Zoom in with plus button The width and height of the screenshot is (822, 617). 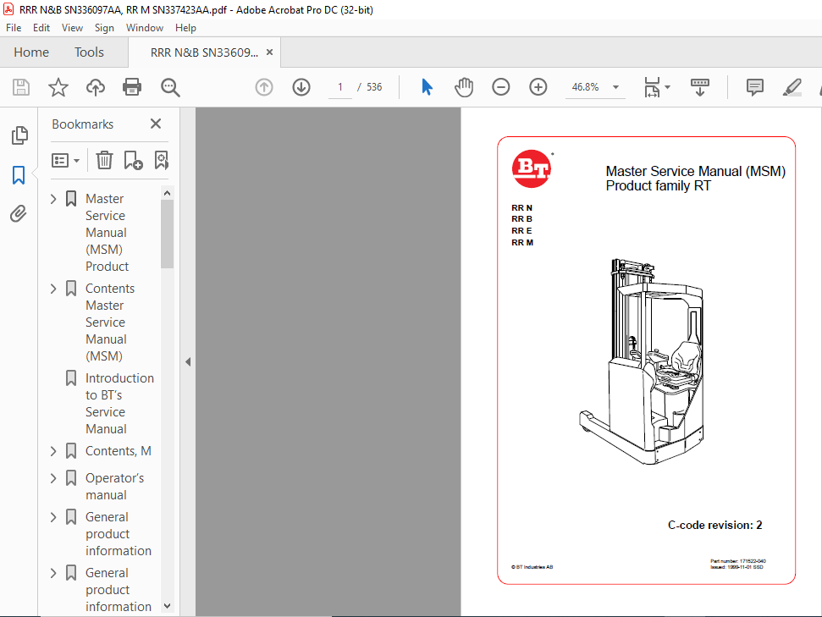tap(538, 87)
